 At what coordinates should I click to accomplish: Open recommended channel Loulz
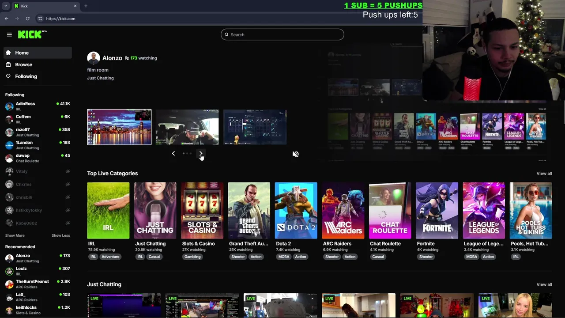[x=38, y=271]
